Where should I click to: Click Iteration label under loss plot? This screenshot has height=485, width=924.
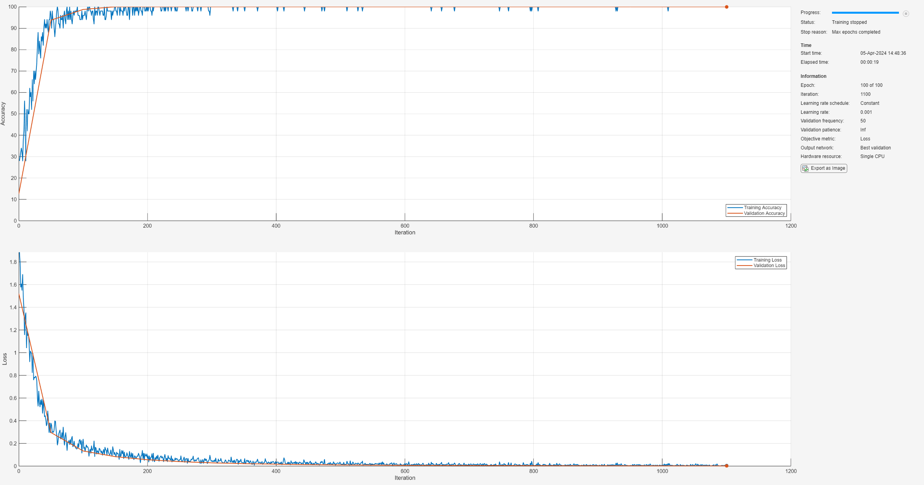click(405, 478)
